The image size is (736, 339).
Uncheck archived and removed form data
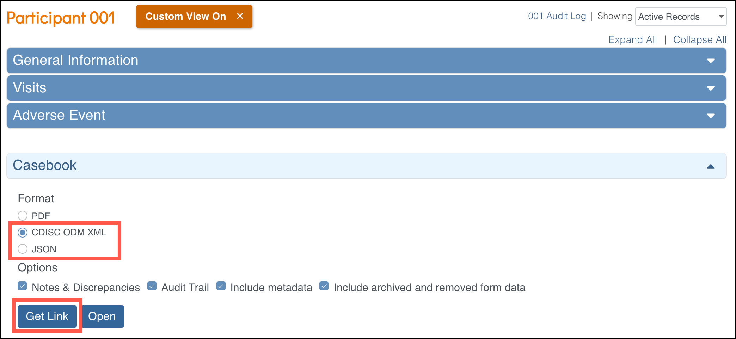324,286
